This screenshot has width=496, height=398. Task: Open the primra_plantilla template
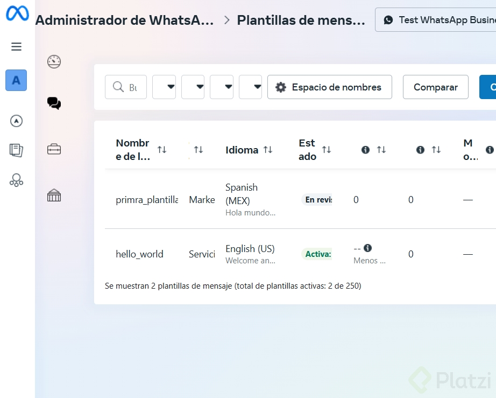147,200
